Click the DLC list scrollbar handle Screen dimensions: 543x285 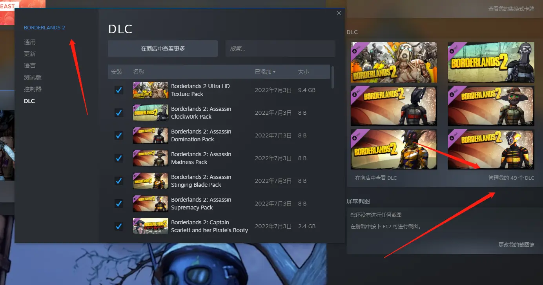333,77
